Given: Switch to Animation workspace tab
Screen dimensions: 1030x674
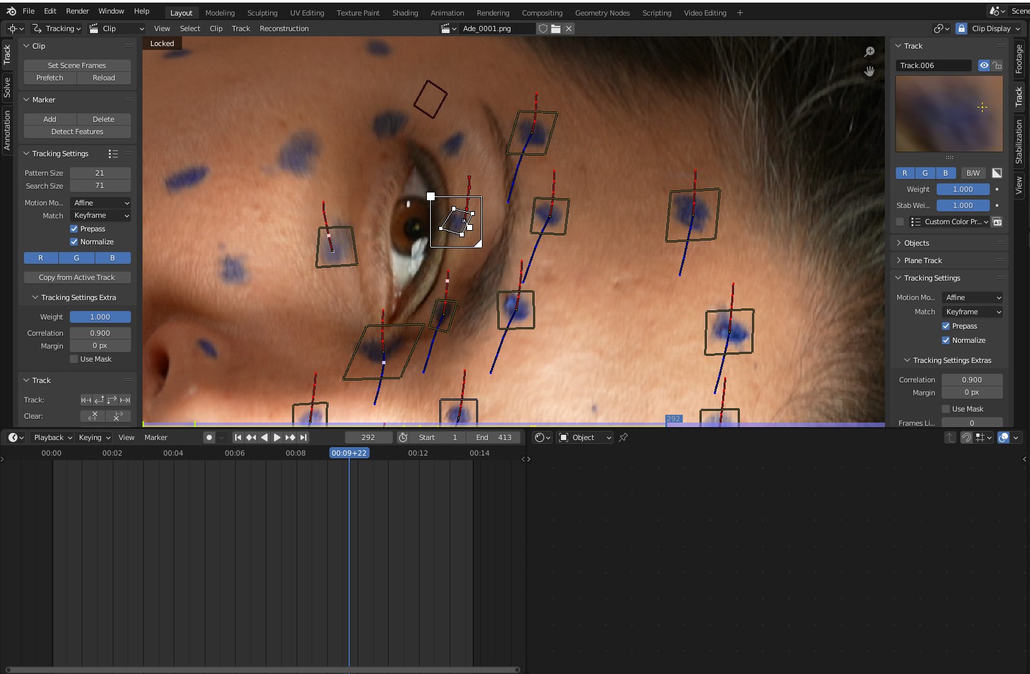Looking at the screenshot, I should point(447,13).
